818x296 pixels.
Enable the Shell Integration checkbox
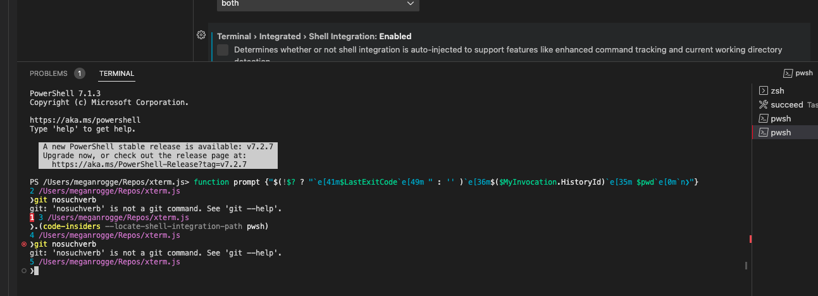[x=223, y=50]
